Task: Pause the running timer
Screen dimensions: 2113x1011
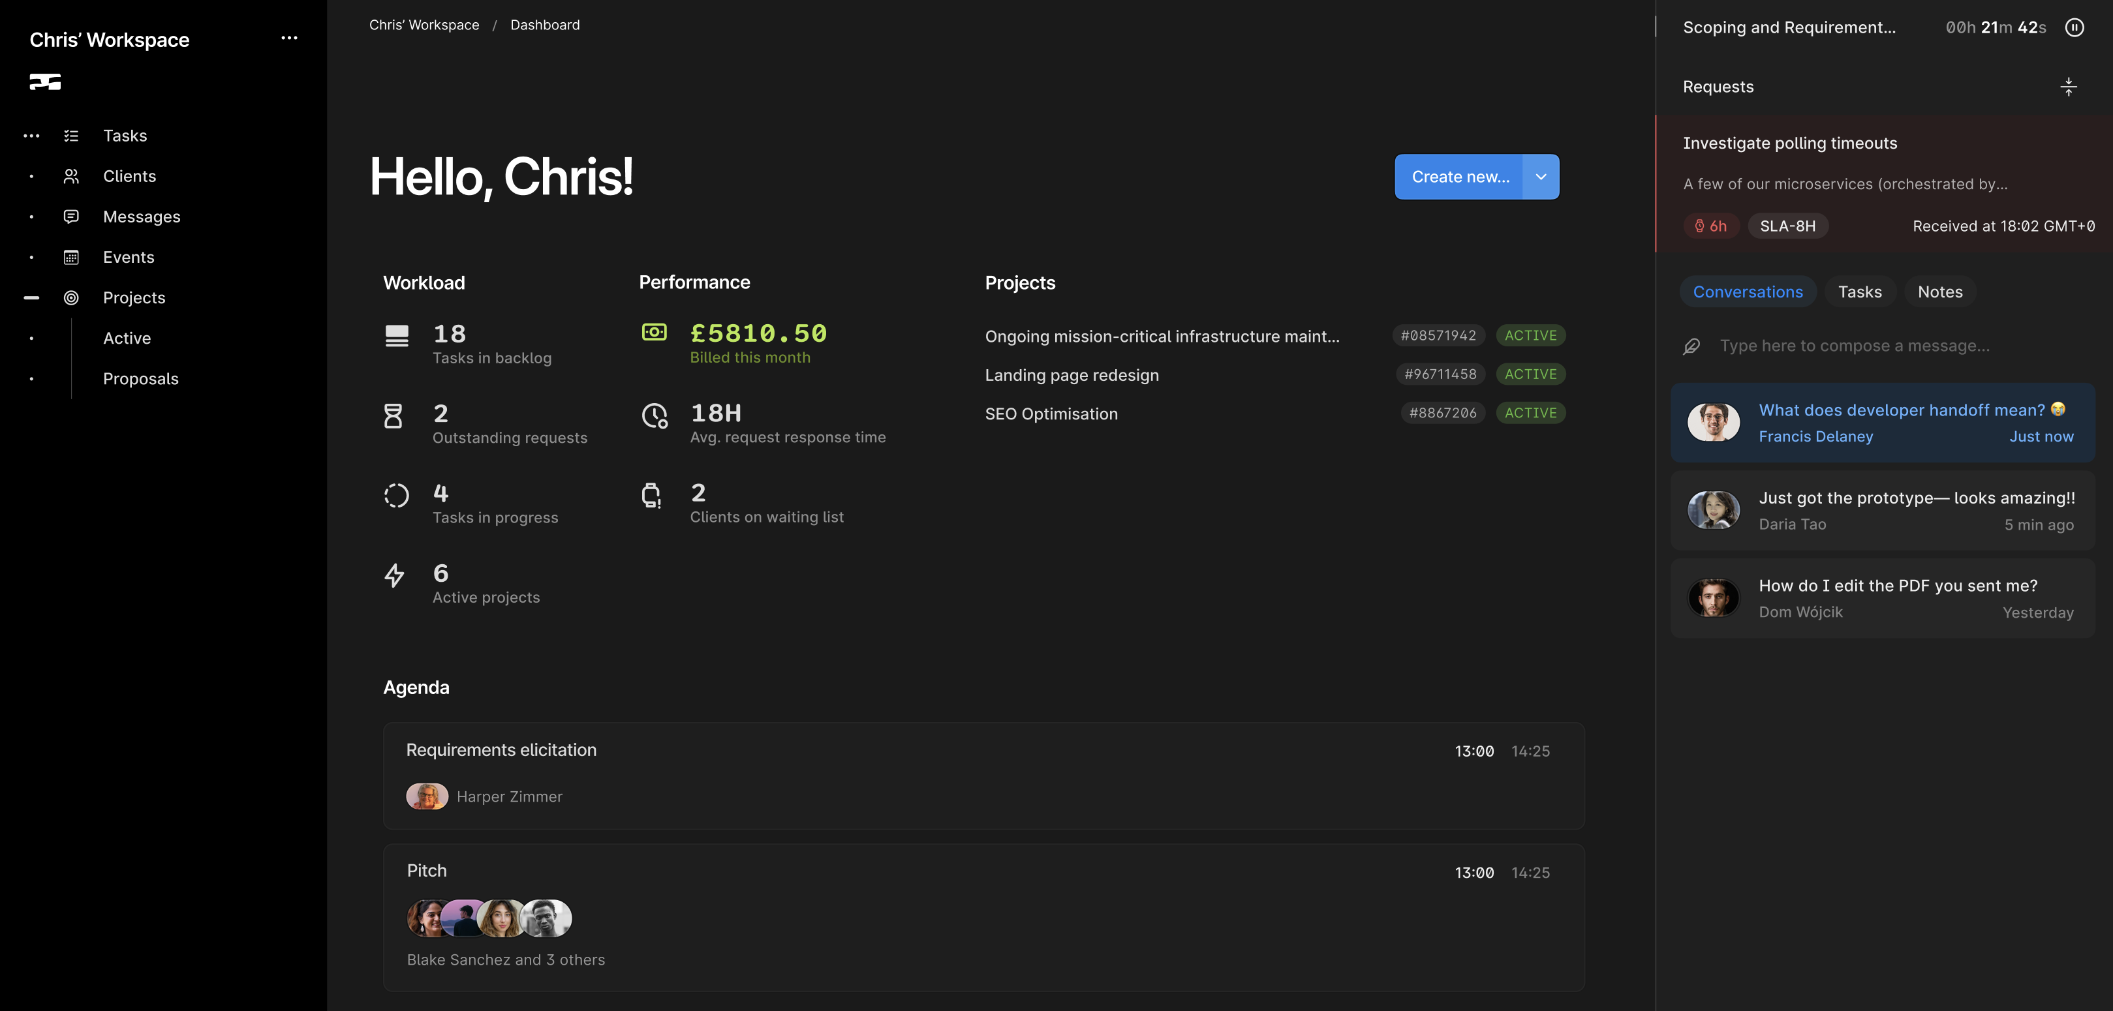Action: [x=2074, y=28]
